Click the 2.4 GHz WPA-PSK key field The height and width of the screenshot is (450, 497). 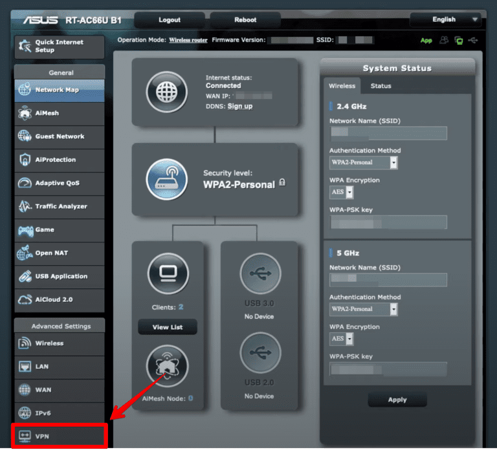click(388, 222)
